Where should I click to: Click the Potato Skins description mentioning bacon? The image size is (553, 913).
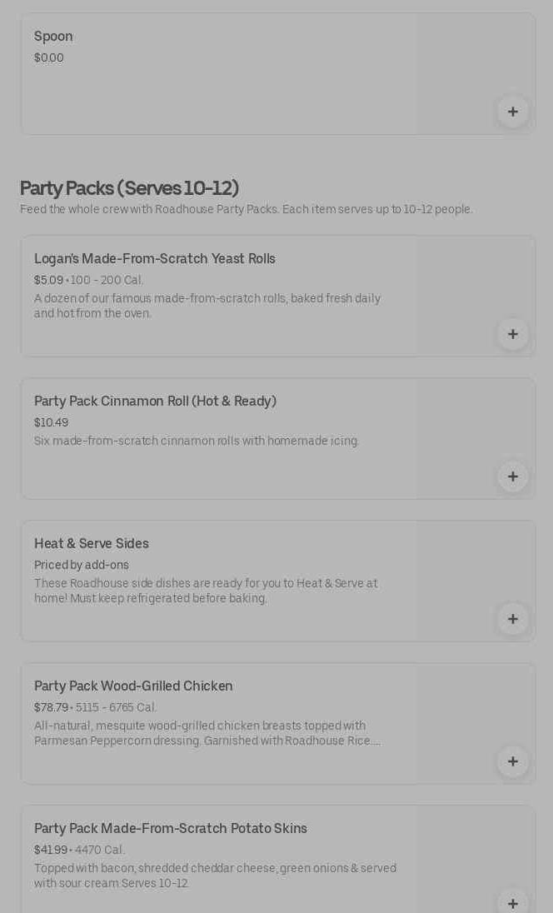coord(215,876)
